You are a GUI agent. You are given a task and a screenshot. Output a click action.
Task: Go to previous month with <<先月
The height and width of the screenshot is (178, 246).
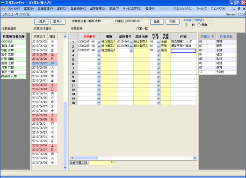pos(42,21)
